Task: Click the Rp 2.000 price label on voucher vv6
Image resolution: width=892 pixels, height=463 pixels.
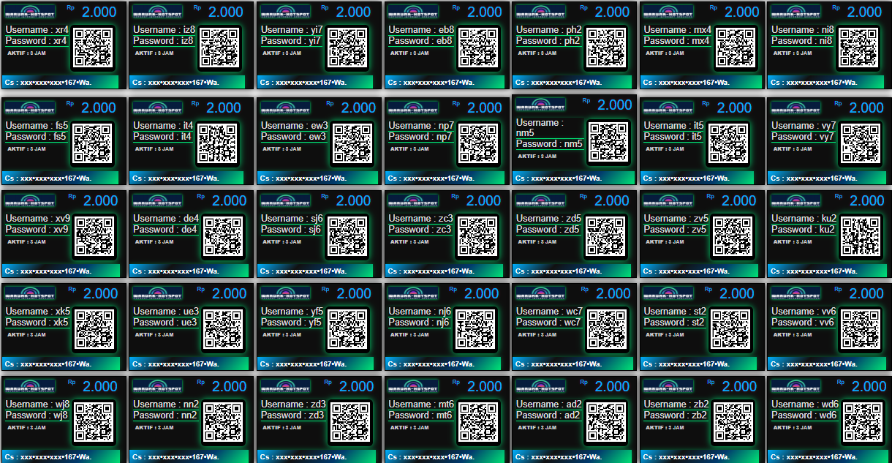Action: (867, 293)
